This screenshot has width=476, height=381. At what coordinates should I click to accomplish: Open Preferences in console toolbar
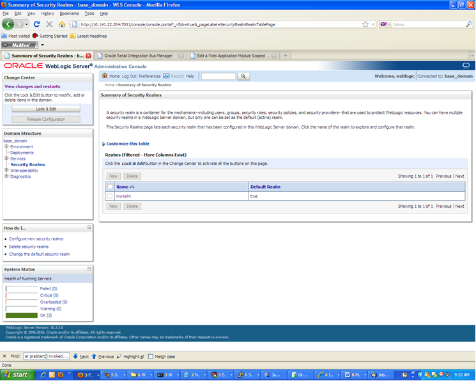coord(150,76)
